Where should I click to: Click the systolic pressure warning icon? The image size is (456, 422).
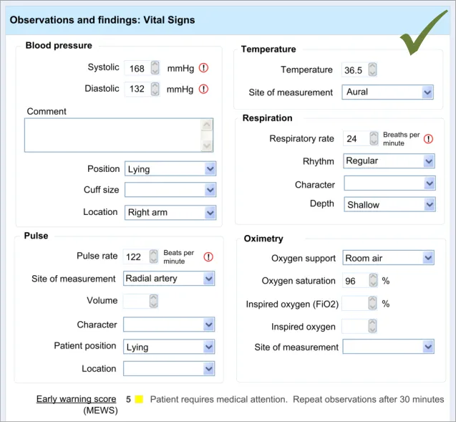click(203, 68)
